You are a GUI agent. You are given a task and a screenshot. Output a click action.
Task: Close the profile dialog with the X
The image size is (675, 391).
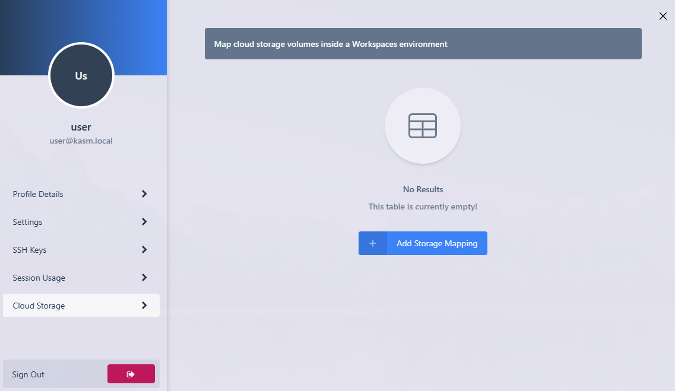[x=663, y=16]
